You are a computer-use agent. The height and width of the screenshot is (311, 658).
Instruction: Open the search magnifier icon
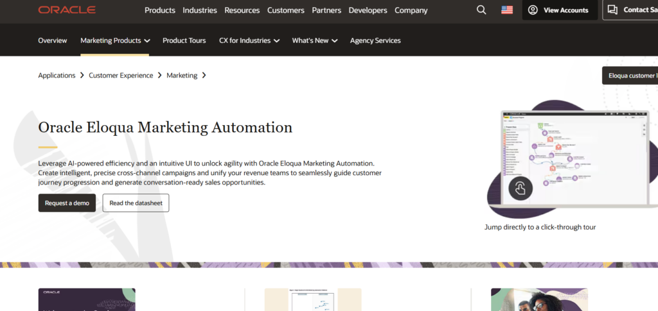[x=481, y=10]
